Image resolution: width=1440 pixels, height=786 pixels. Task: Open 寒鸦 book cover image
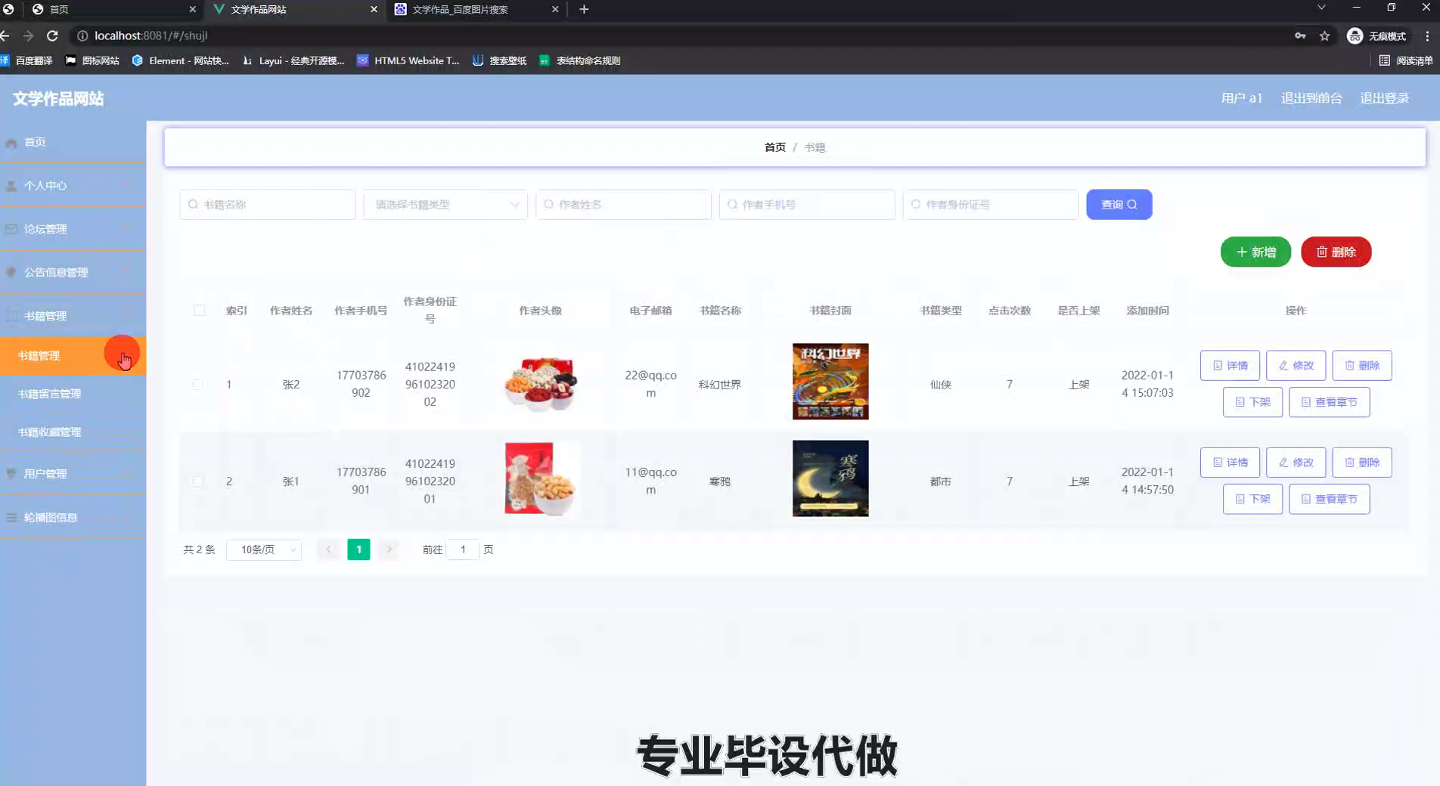(830, 478)
